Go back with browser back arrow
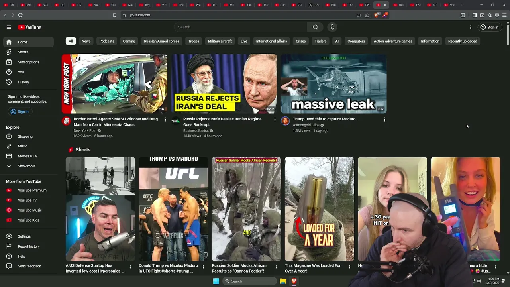 point(6,15)
